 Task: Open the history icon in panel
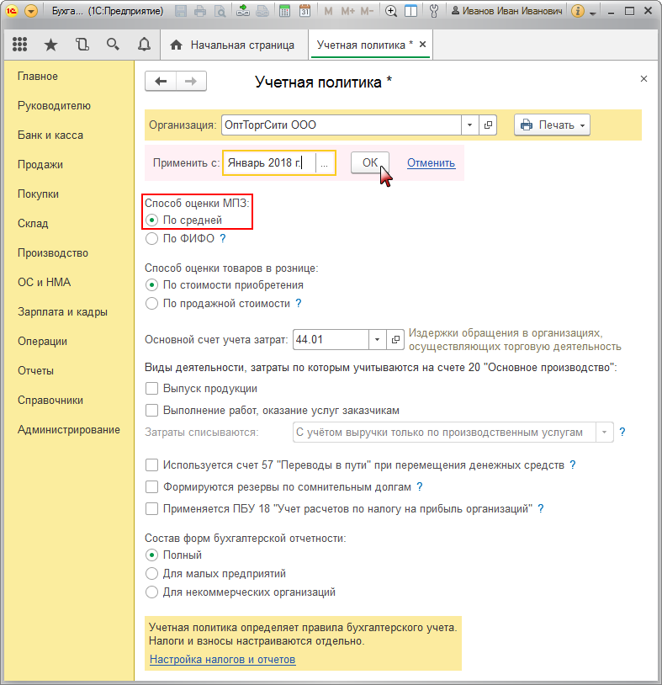82,45
